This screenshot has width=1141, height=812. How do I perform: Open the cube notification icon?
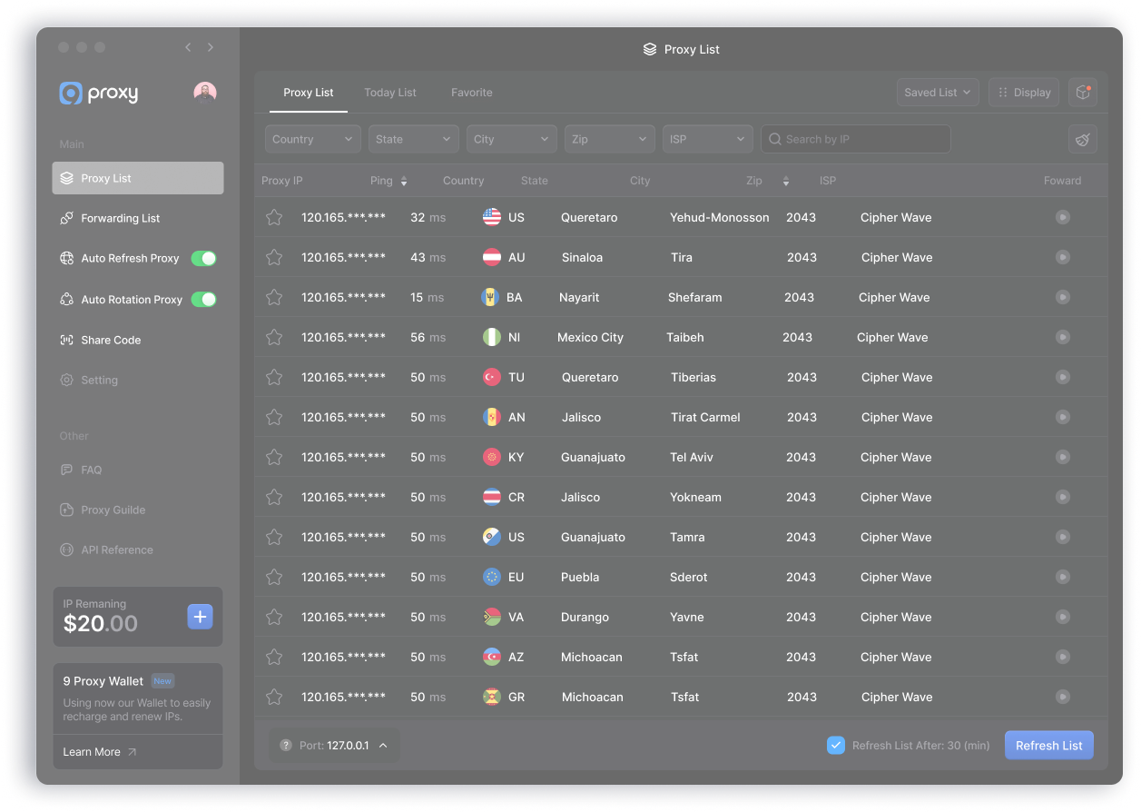pyautogui.click(x=1082, y=92)
